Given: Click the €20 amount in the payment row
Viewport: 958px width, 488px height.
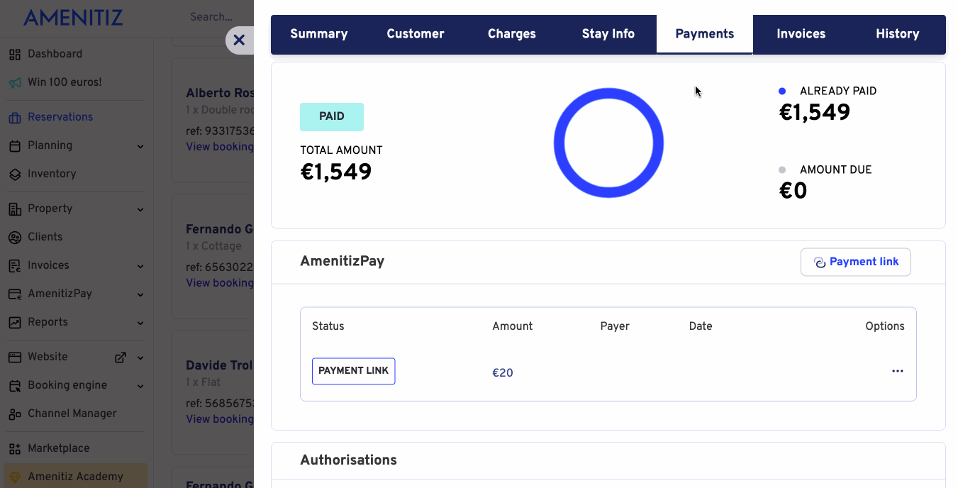Looking at the screenshot, I should pyautogui.click(x=503, y=372).
